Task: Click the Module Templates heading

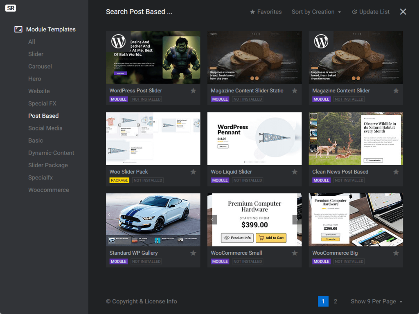Action: [51, 29]
